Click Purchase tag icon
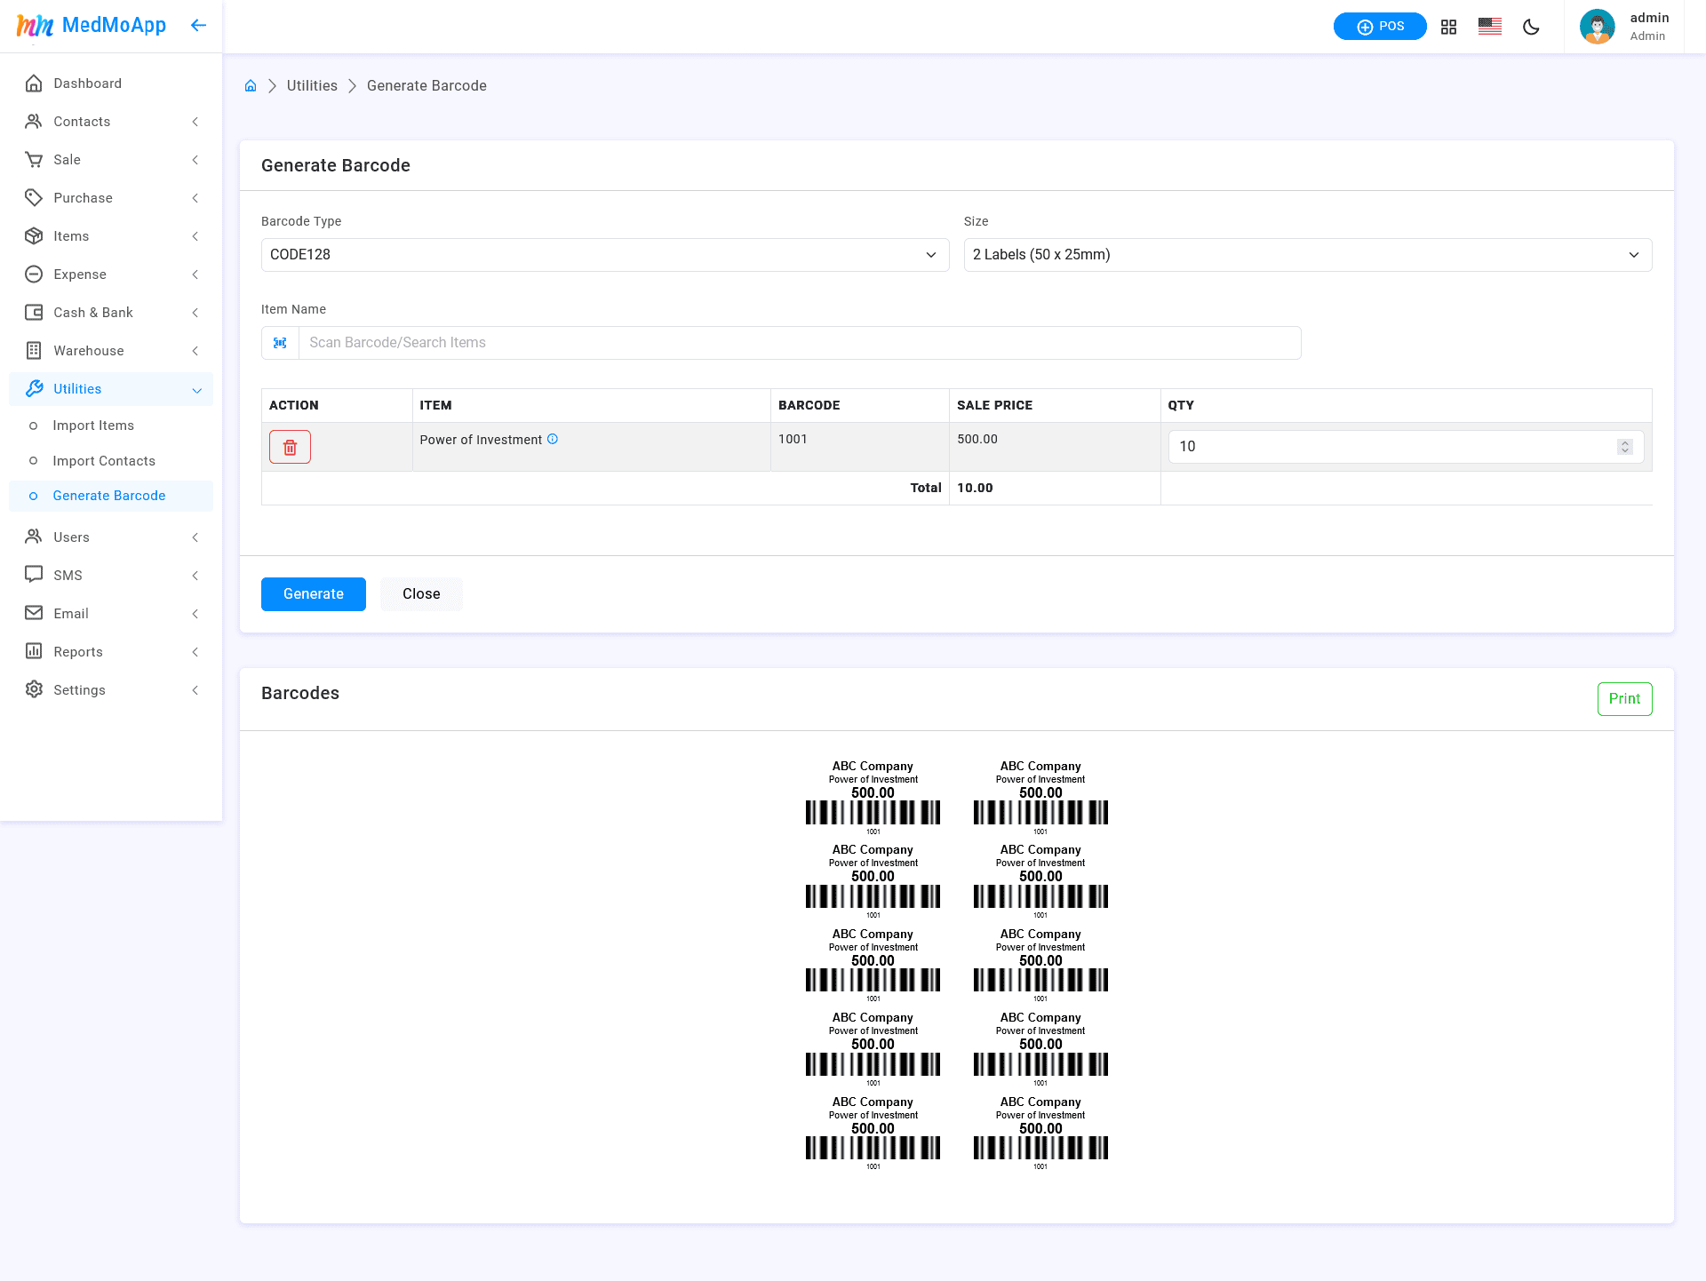1706x1281 pixels. coord(34,198)
